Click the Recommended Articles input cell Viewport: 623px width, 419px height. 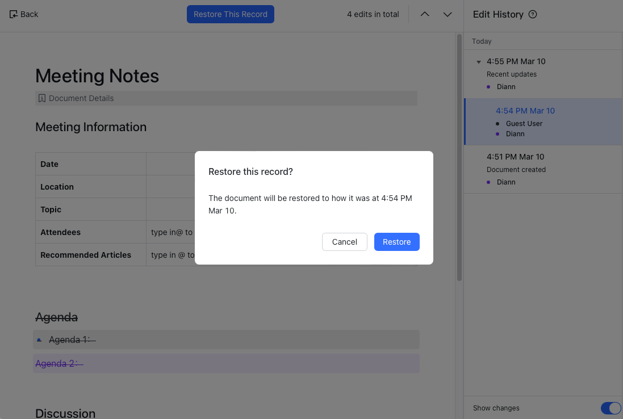172,255
